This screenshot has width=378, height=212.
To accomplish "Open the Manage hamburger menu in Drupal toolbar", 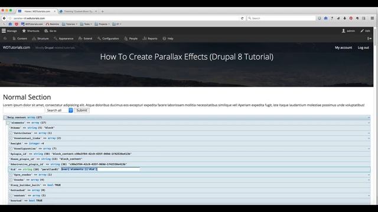I will (x=9, y=31).
